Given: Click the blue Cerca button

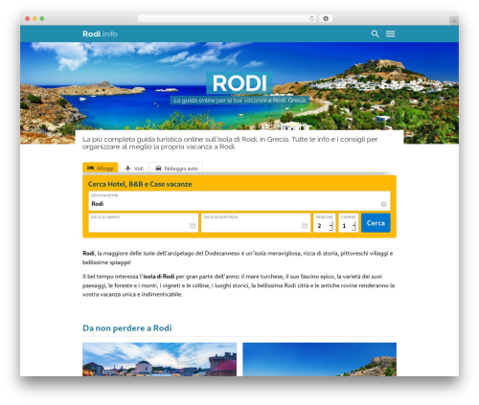Looking at the screenshot, I should click(x=376, y=223).
